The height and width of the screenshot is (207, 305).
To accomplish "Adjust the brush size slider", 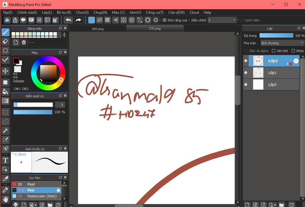I will (x=33, y=105).
